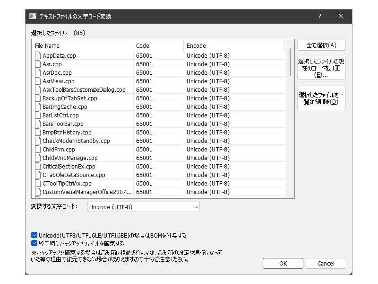Confirm with the OK button
This screenshot has width=378, height=284.
point(283,263)
